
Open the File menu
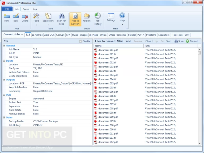tap(7, 9)
